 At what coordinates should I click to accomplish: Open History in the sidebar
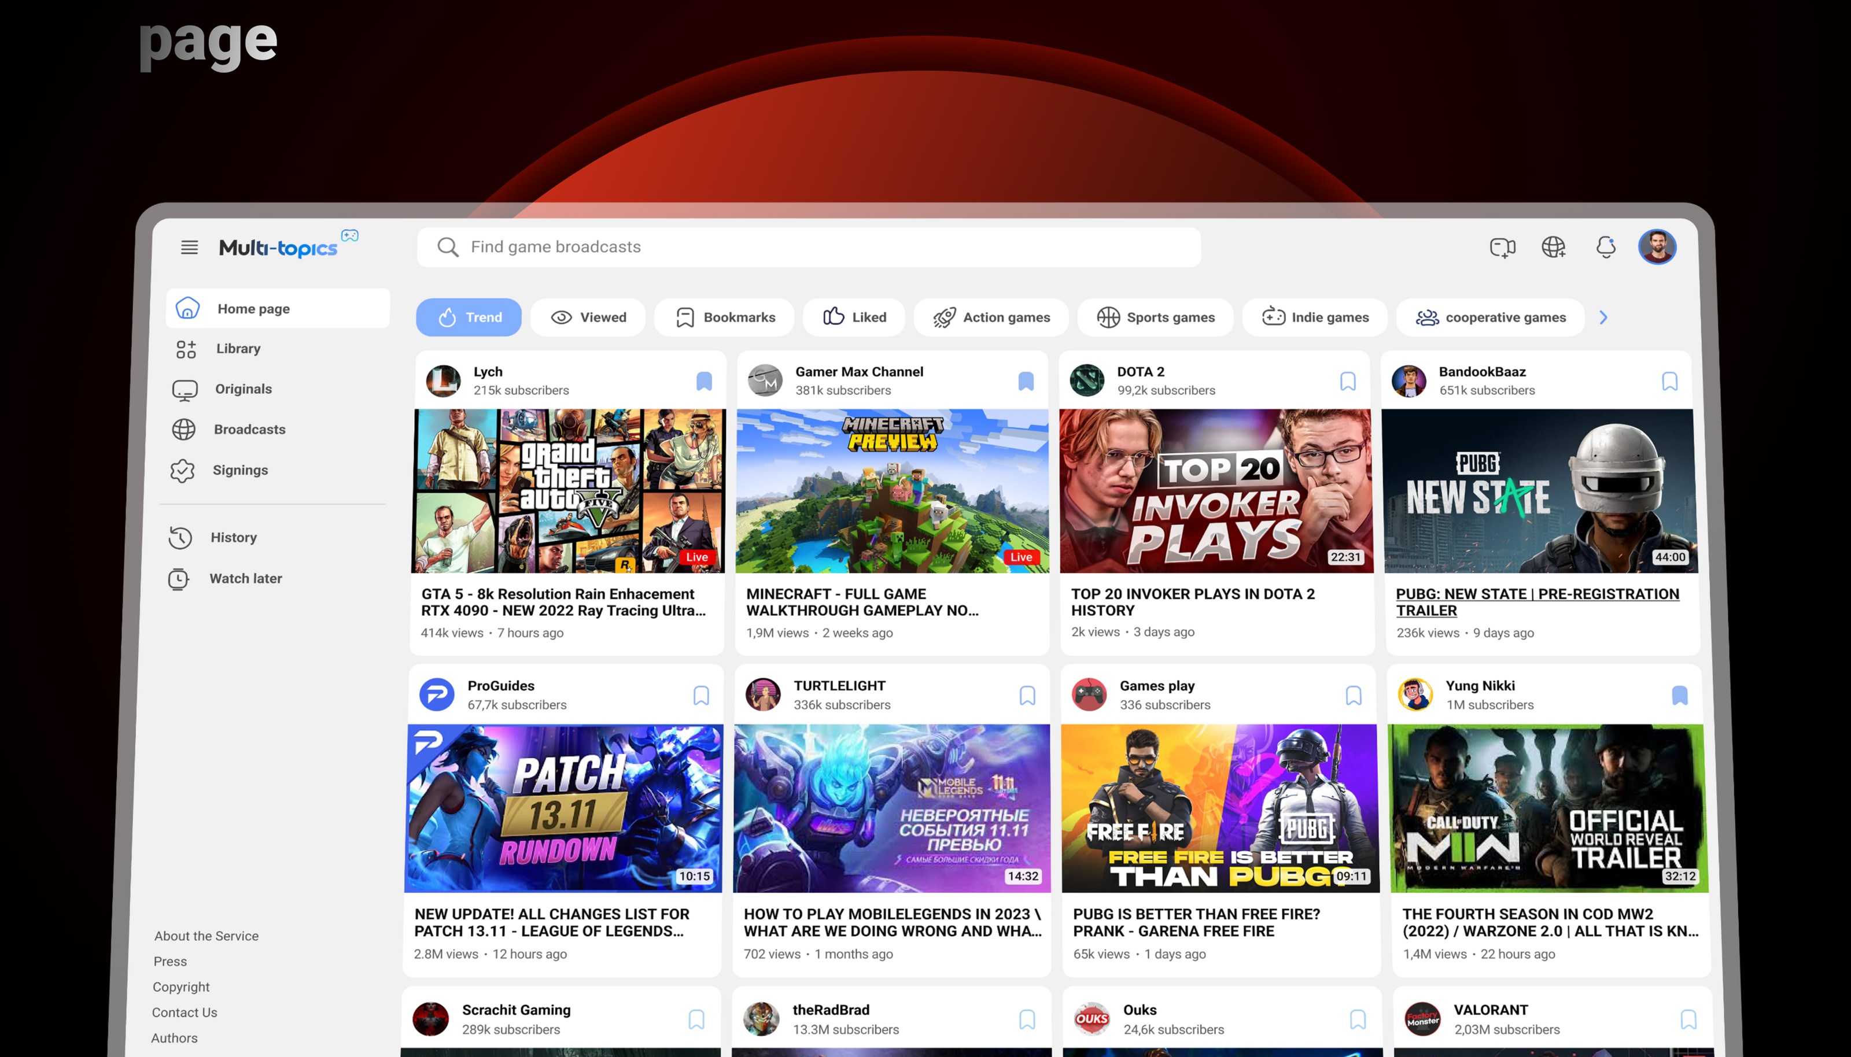pyautogui.click(x=233, y=537)
